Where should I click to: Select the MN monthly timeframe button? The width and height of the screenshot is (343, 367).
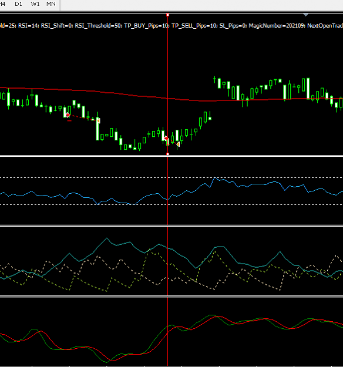coord(51,4)
